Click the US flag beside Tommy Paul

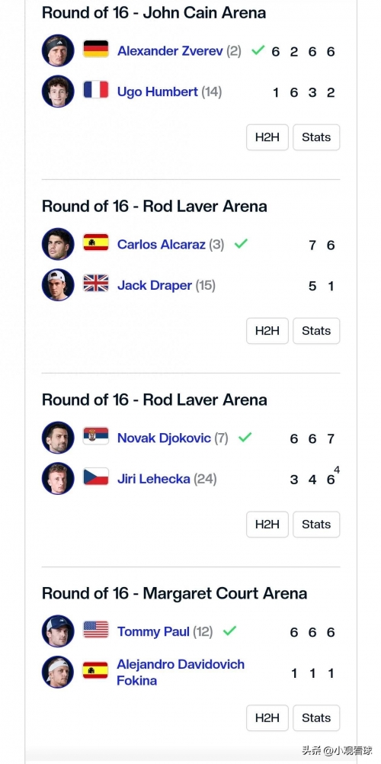click(x=96, y=630)
